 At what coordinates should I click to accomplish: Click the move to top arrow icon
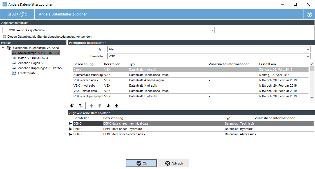(91, 105)
